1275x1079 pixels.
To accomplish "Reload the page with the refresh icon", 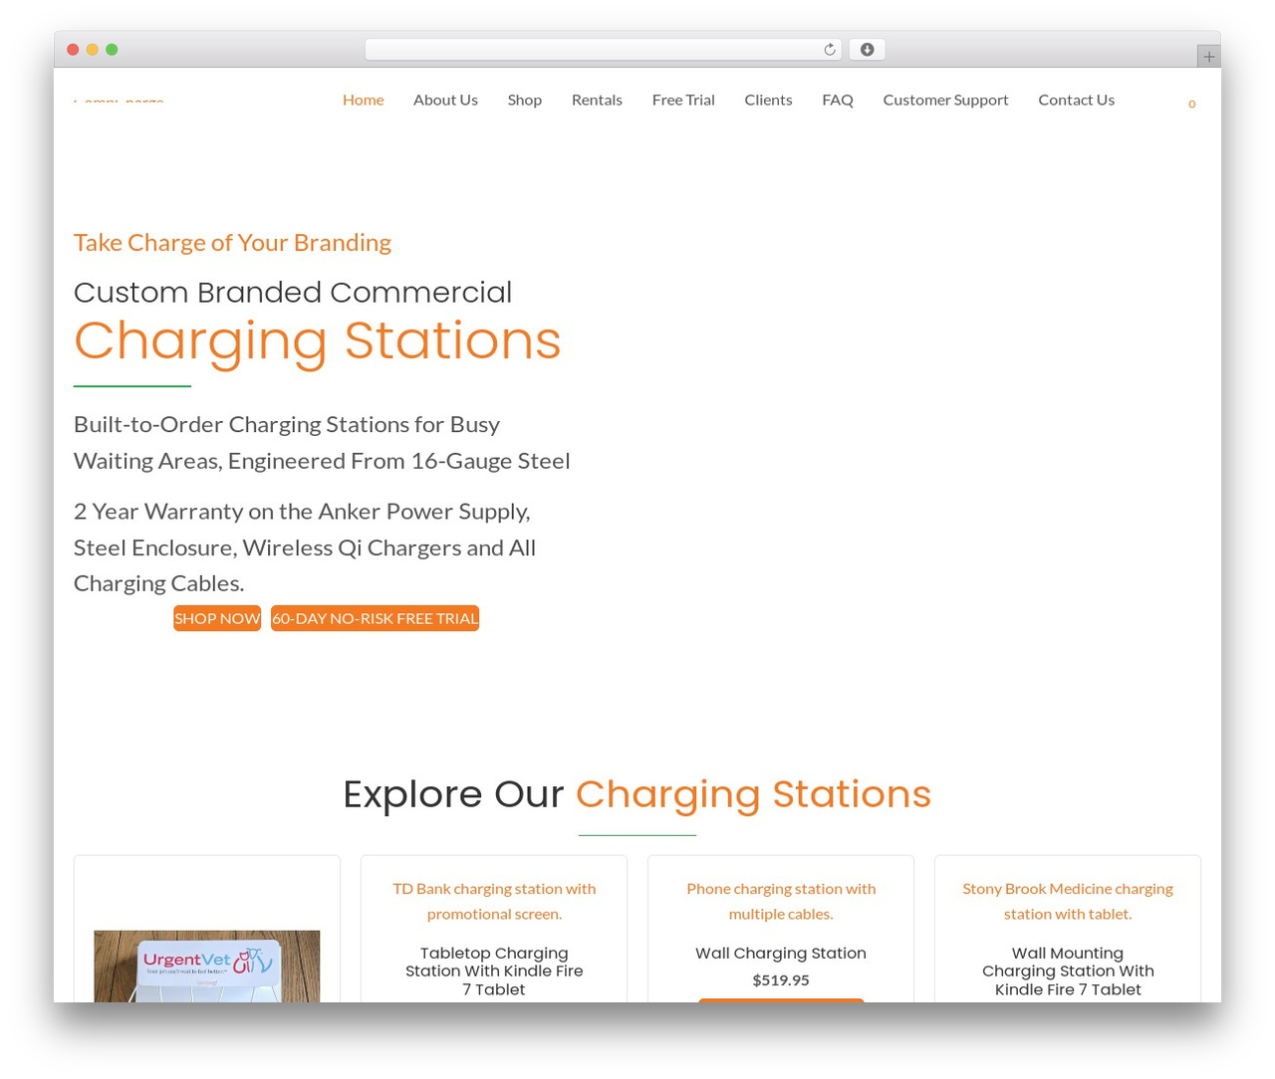I will (x=829, y=50).
